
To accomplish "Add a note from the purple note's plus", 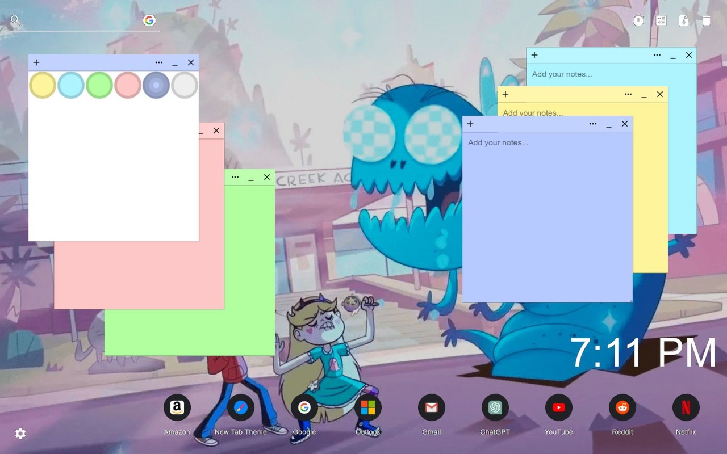I will coord(470,124).
